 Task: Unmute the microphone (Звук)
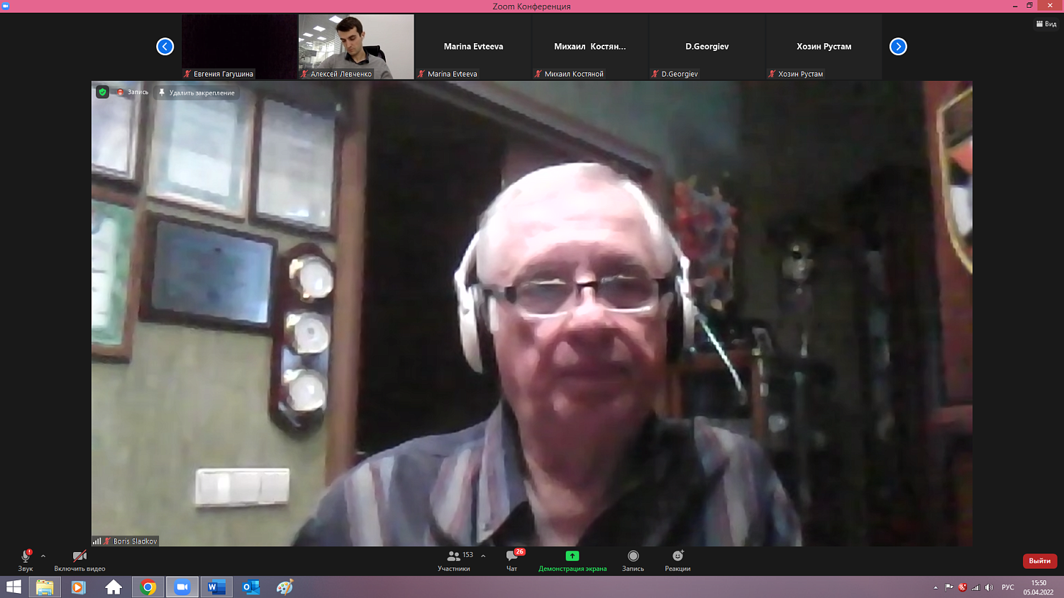[x=26, y=557]
